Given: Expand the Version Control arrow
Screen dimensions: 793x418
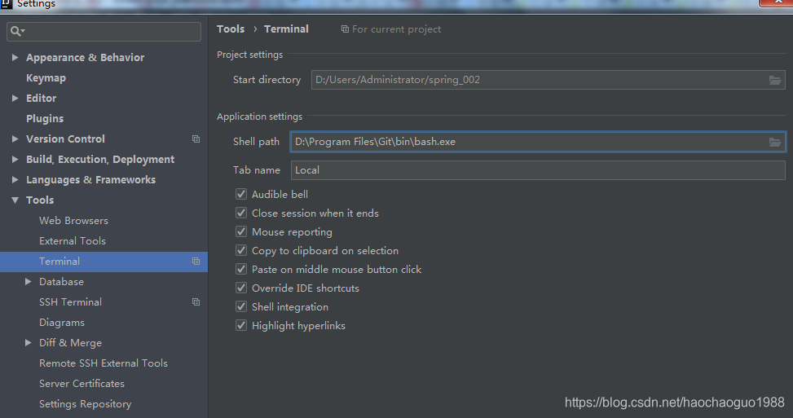Looking at the screenshot, I should 15,139.
